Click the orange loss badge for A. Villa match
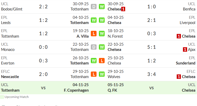 click(94, 34)
